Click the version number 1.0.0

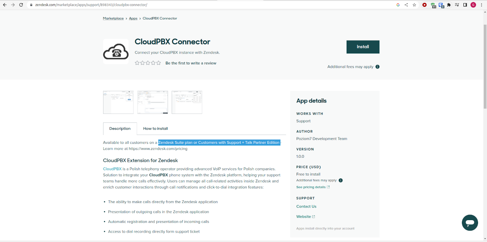click(x=300, y=156)
